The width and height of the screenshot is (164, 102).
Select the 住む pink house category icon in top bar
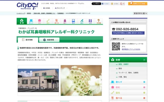(x=39, y=21)
